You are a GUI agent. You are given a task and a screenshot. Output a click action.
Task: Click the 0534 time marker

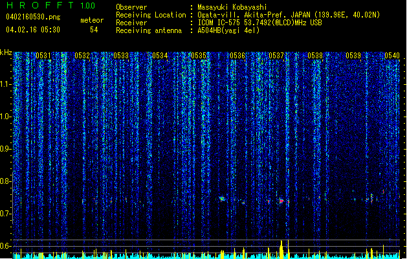coord(160,56)
